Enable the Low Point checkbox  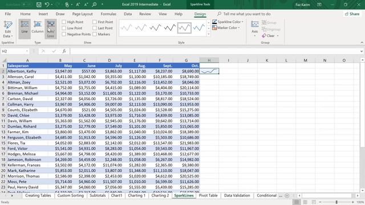(64, 28)
